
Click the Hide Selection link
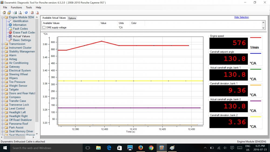pos(241,17)
